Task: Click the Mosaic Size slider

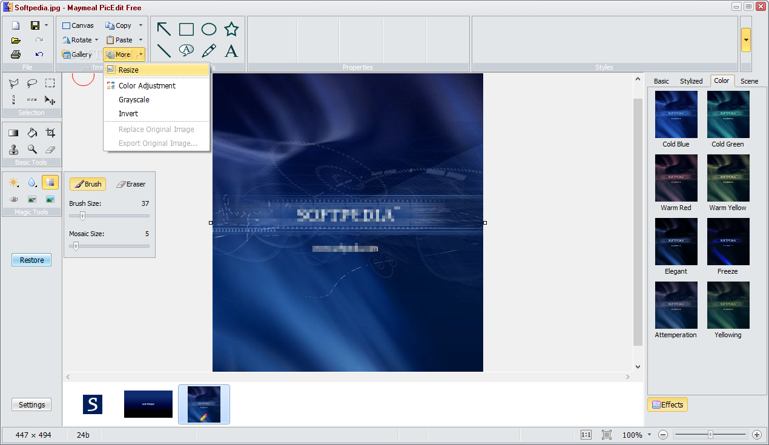Action: point(109,246)
